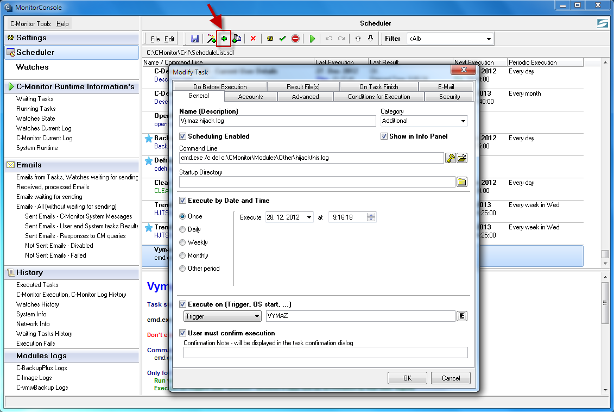Select the Monthly radio button
Screen dimensions: 614x412
tap(182, 255)
